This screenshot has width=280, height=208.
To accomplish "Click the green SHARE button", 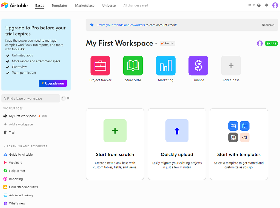I will [x=271, y=43].
